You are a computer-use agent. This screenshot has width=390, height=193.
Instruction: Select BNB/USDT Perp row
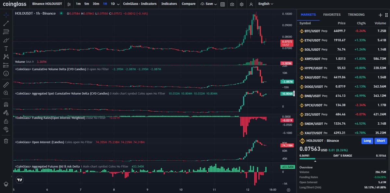pyautogui.click(x=343, y=96)
